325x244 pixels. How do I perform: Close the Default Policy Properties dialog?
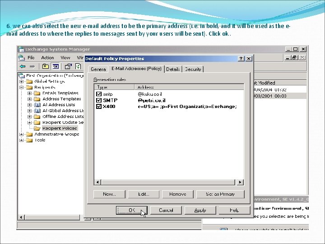[249, 58]
